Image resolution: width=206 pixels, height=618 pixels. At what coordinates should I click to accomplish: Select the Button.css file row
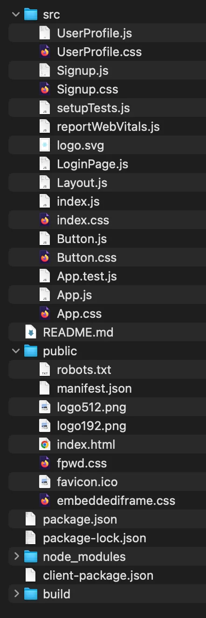point(107,258)
